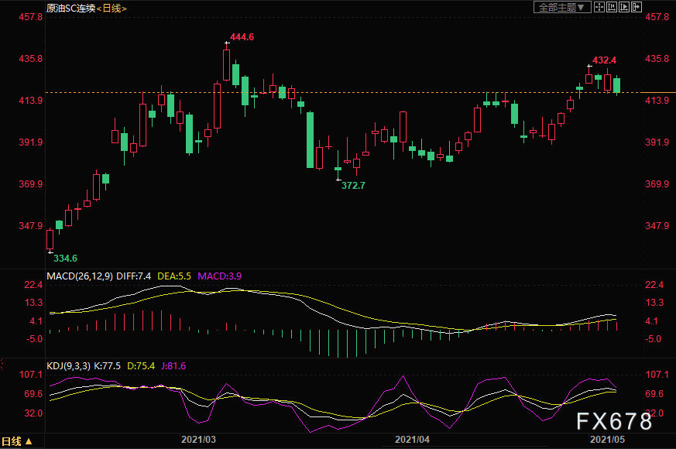Viewport: 676px width, 449px height.
Task: Select the 原油SC连续 contract title
Action: (x=71, y=9)
